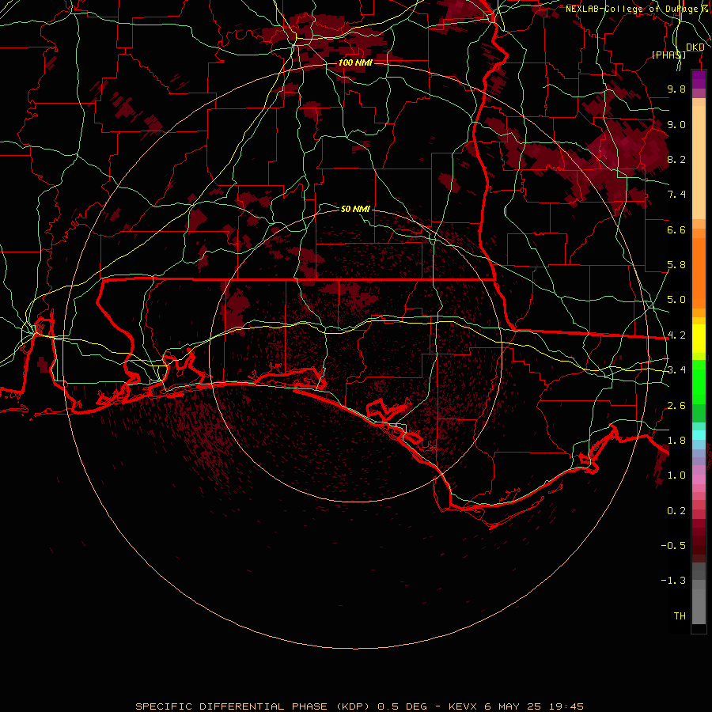
Task: Click the "100 NMI" range ring label
Action: pos(355,62)
